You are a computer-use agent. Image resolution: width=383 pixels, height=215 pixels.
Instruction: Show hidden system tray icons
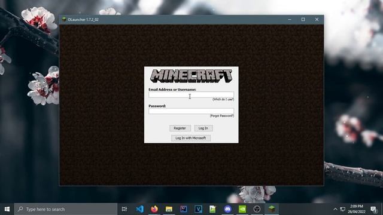pos(335,209)
